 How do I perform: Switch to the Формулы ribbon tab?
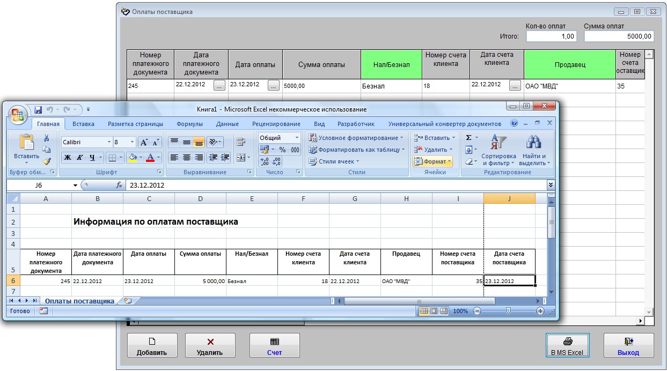point(189,124)
